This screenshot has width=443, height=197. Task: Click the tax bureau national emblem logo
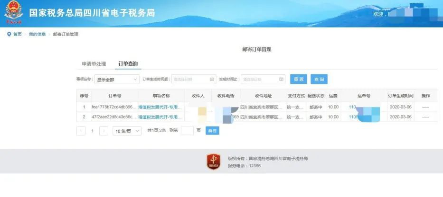coord(14,13)
